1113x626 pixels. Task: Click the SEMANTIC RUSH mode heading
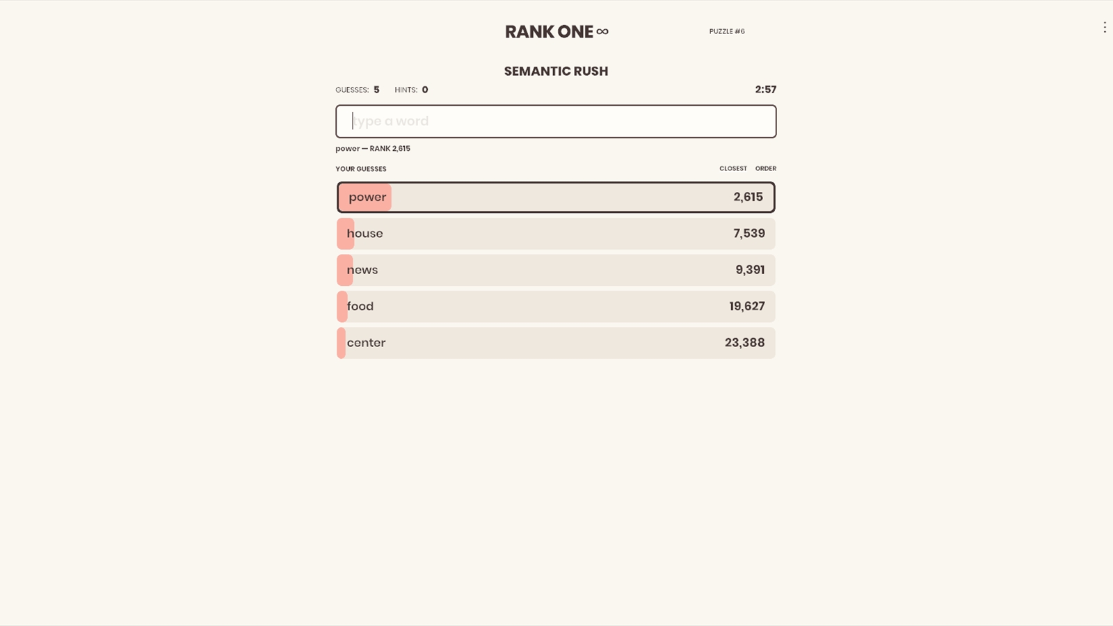pyautogui.click(x=556, y=71)
